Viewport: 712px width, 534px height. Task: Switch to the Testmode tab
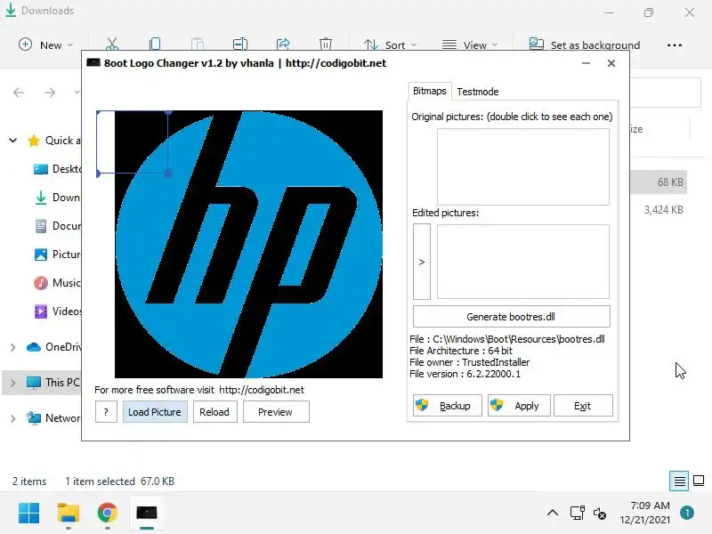477,92
